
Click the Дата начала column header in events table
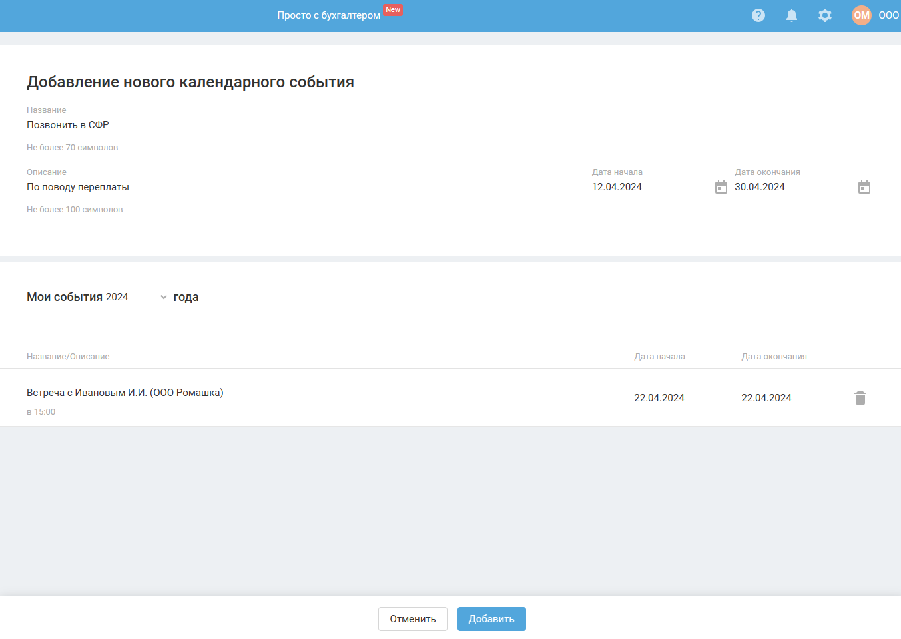659,357
